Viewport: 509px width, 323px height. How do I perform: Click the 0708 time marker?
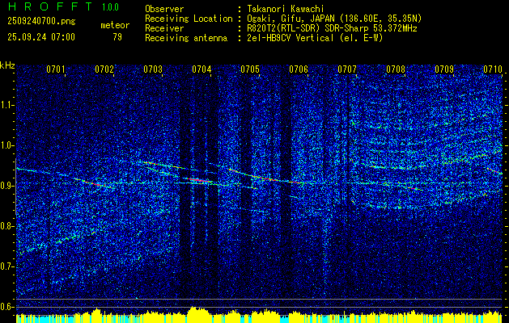[396, 69]
